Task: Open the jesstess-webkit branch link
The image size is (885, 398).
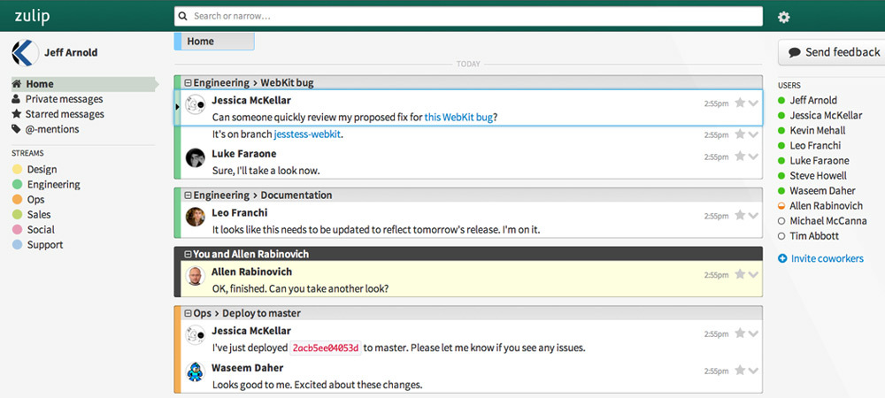Action: coord(307,134)
